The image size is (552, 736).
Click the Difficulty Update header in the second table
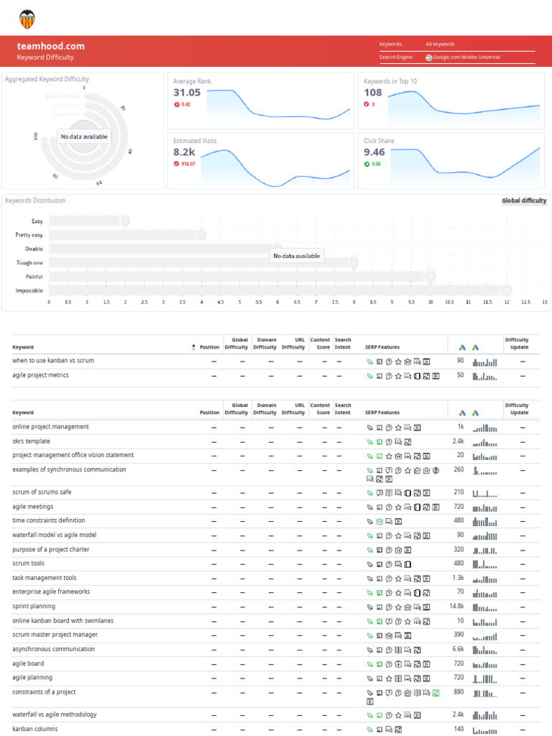pyautogui.click(x=517, y=409)
